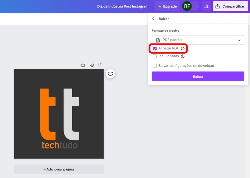Click the RF profile avatar
250x178 pixels.
click(187, 6)
